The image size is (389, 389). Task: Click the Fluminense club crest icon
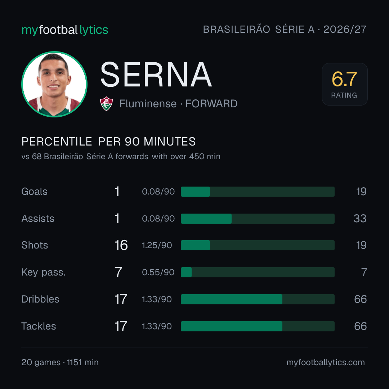click(106, 104)
